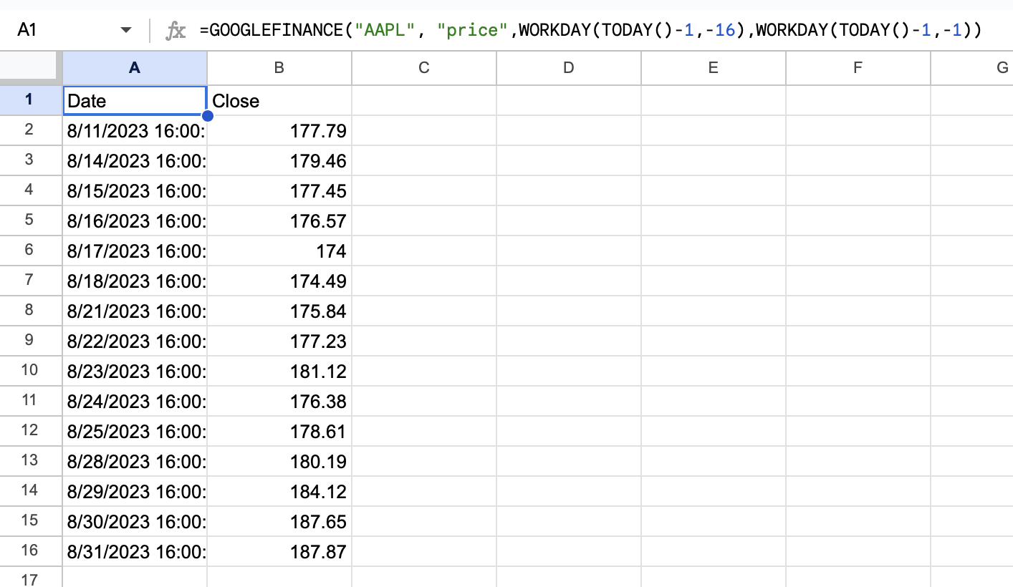Click the price cell 181.12
This screenshot has width=1013, height=587.
[279, 371]
